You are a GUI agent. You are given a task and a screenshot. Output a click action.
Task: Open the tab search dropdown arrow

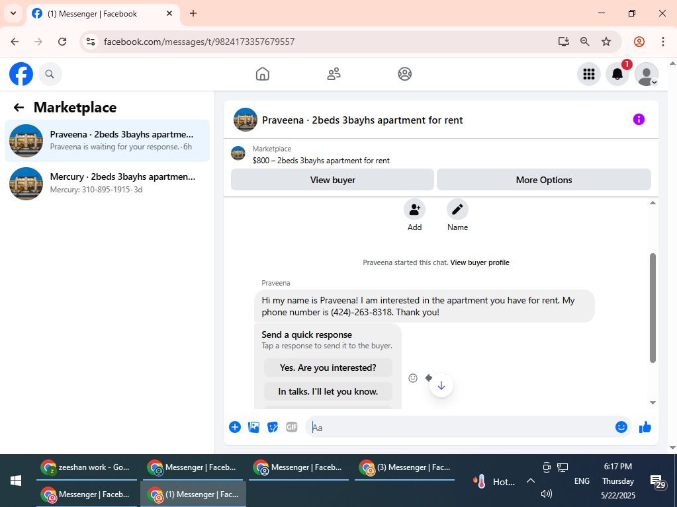[13, 13]
